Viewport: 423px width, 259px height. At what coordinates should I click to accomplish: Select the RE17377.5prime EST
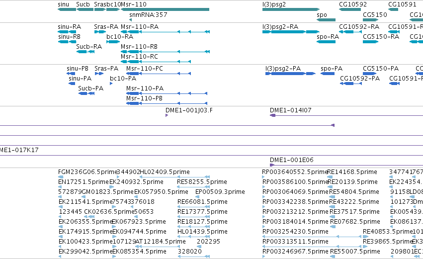(194, 217)
